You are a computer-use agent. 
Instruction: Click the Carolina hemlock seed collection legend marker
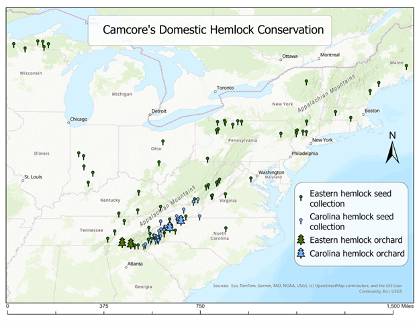coord(301,221)
